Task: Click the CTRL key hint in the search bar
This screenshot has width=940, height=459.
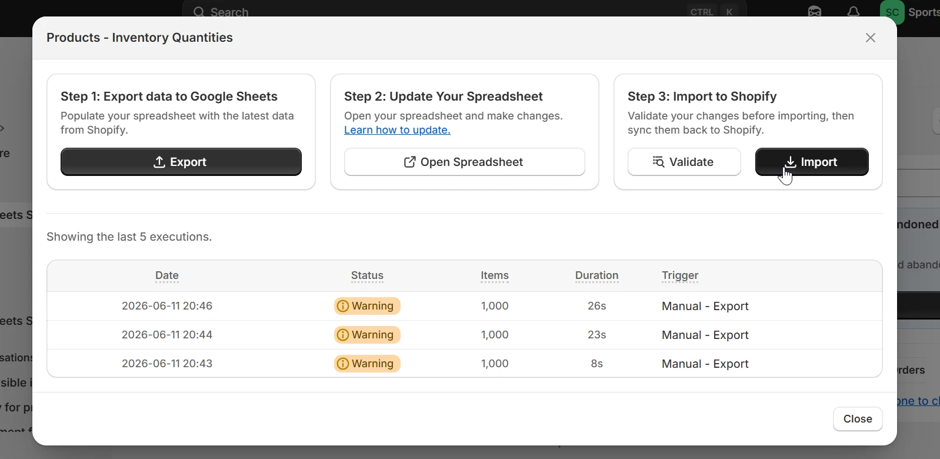Action: click(x=702, y=11)
